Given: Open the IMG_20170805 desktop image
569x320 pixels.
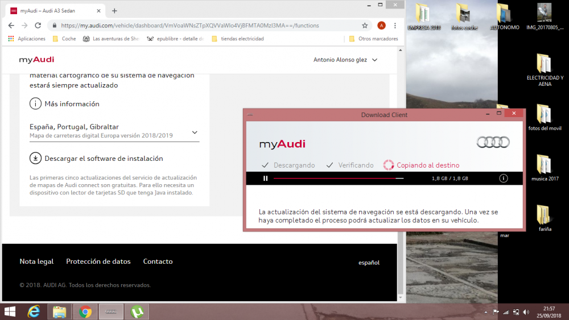Looking at the screenshot, I should [x=545, y=16].
